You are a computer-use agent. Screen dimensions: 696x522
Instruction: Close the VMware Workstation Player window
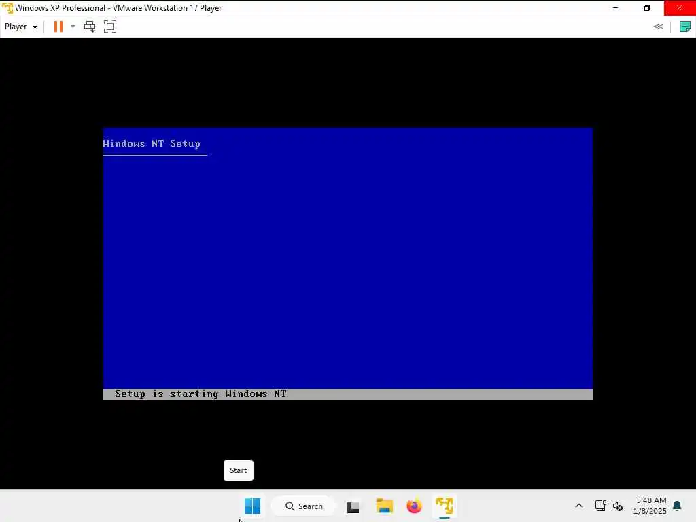(x=680, y=8)
